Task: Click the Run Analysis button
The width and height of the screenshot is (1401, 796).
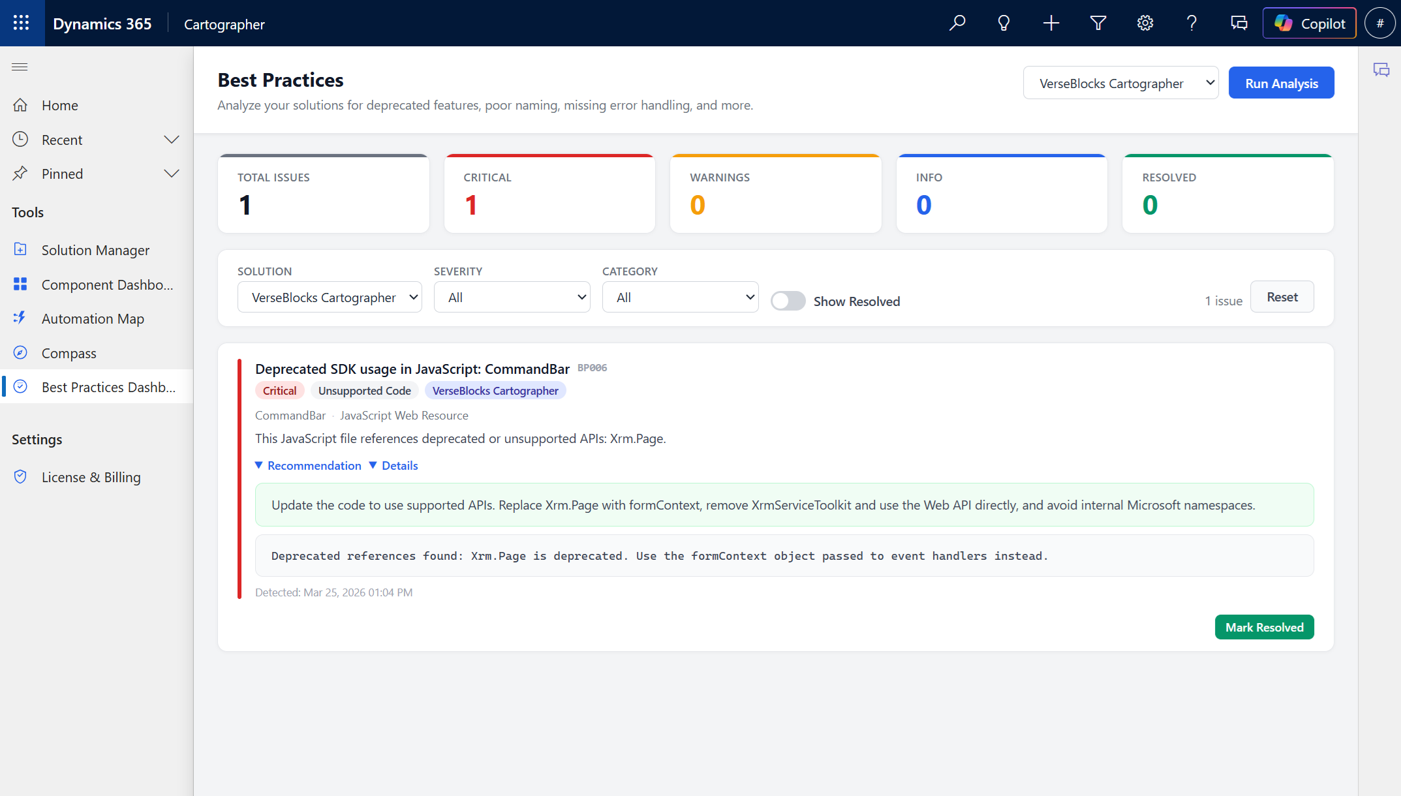Action: pyautogui.click(x=1281, y=83)
